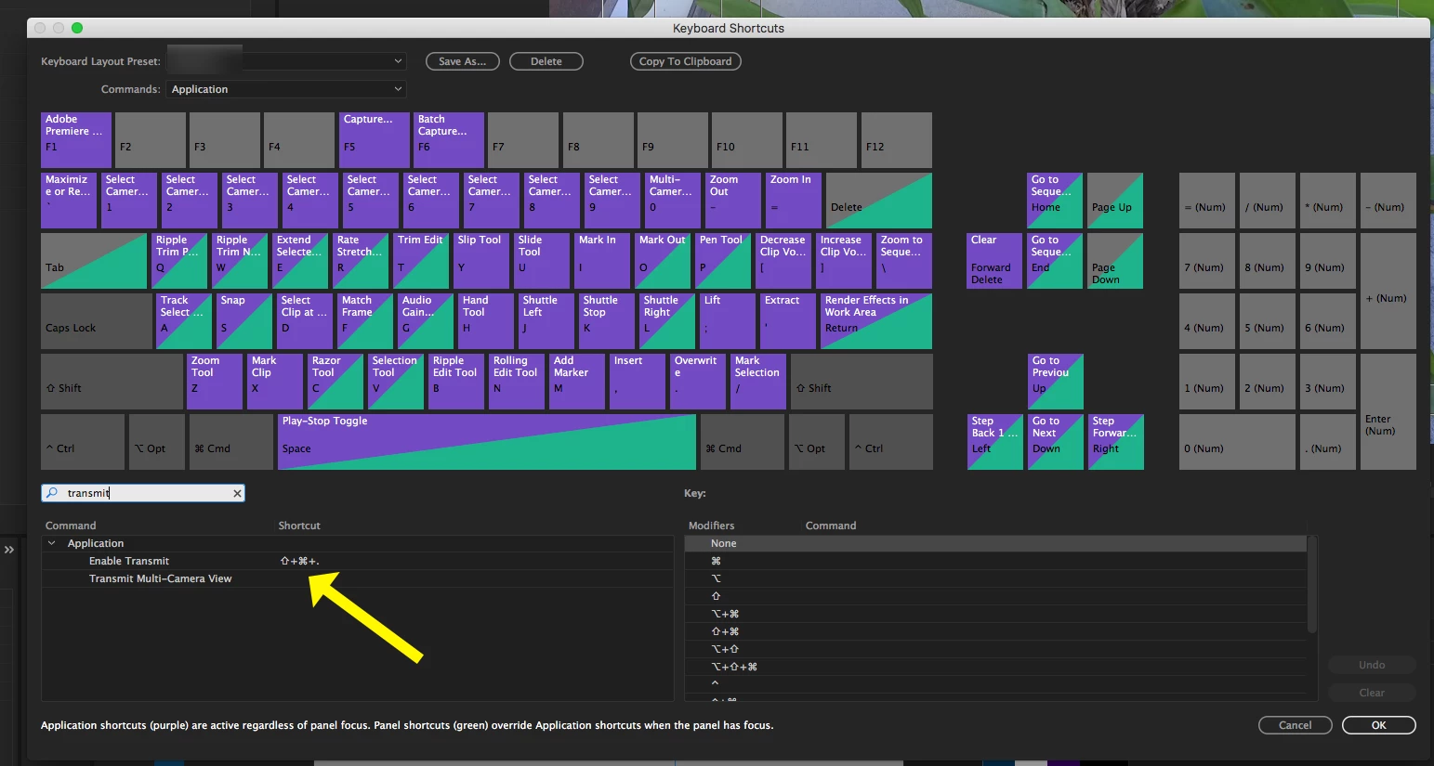Click the F6 Batch Capture key
This screenshot has height=766, width=1434.
449,139
